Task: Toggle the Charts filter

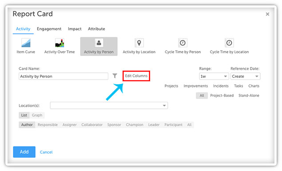Action: pos(254,86)
